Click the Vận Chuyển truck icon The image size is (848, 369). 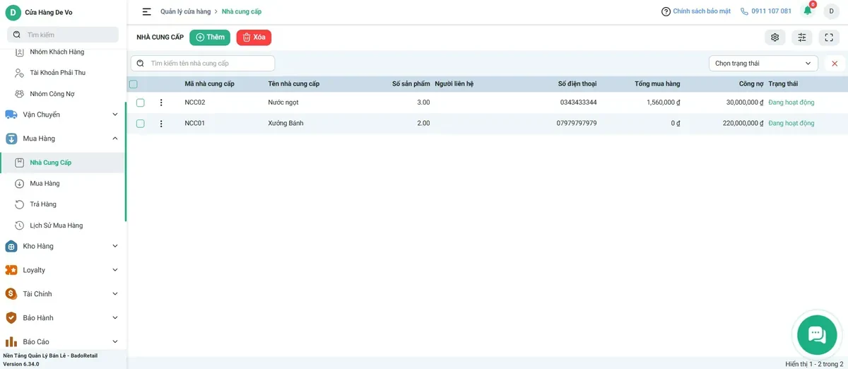[x=11, y=115]
